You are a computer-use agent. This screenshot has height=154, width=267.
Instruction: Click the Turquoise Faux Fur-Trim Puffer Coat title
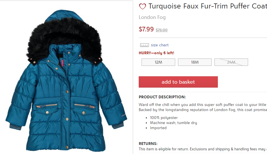click(208, 6)
